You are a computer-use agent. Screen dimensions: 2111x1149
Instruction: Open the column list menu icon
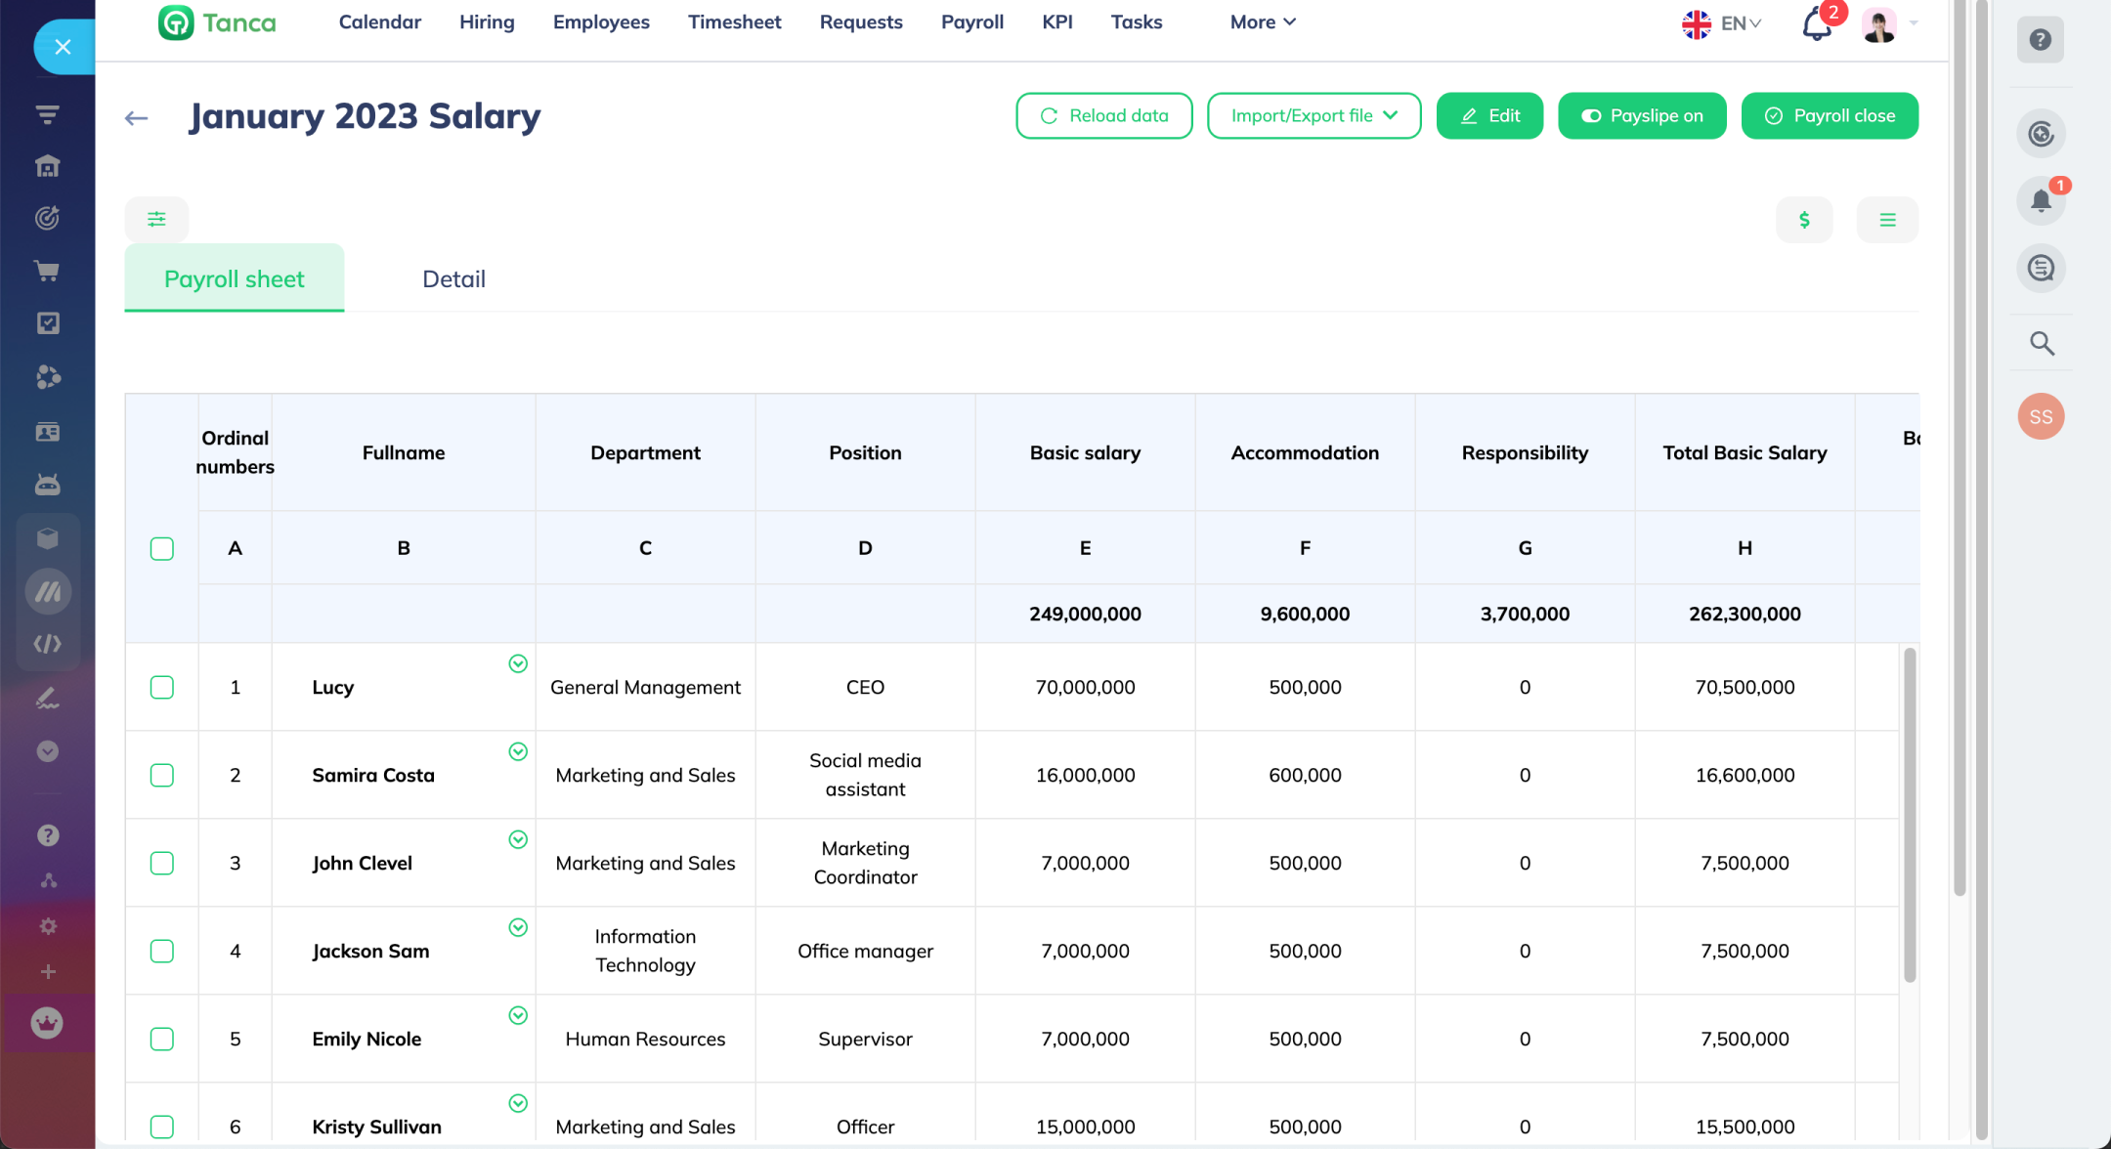tap(1887, 220)
